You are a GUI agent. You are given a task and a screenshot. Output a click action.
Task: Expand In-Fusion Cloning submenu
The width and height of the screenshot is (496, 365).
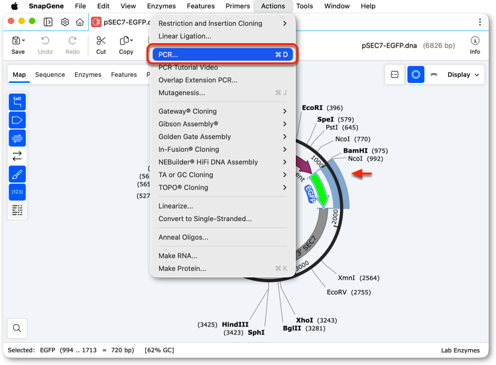click(223, 149)
